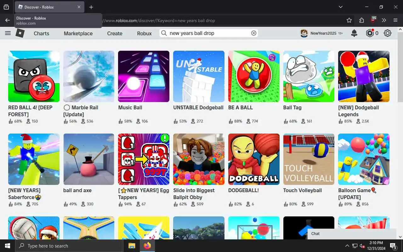Click the Windows Type here to search box

[69, 246]
